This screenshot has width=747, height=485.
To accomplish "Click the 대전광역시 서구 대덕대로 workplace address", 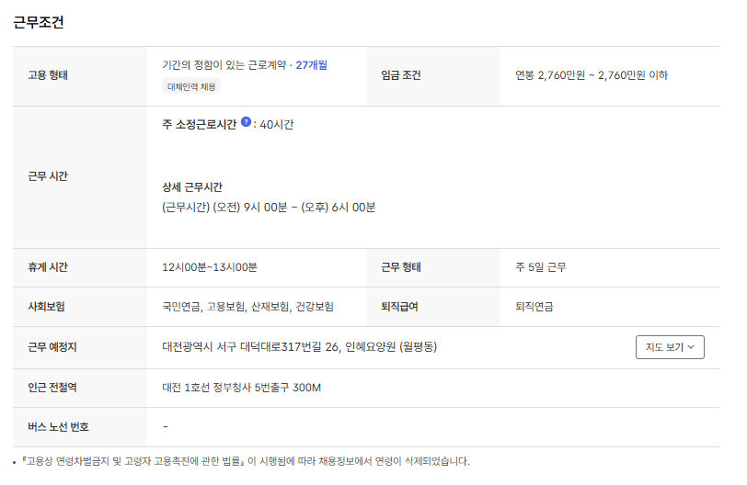I will click(299, 347).
